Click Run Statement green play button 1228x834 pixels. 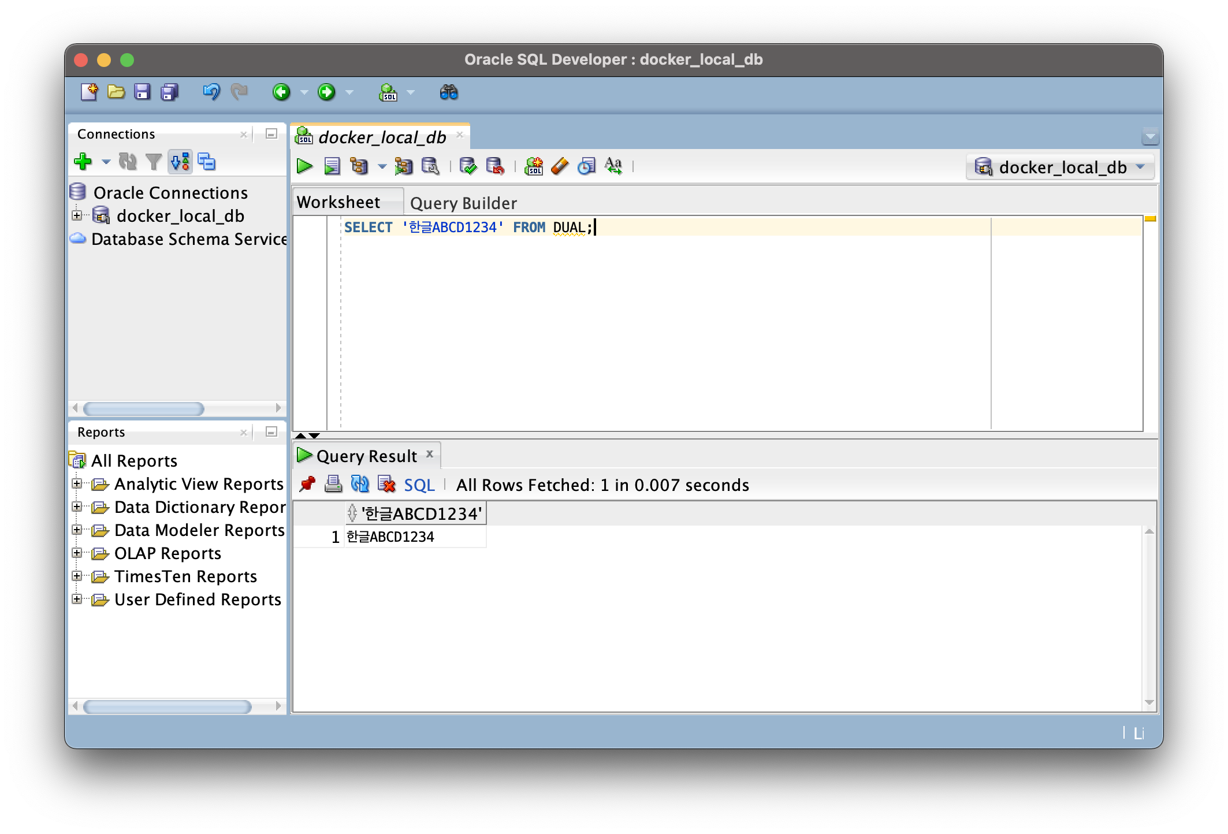pyautogui.click(x=304, y=166)
